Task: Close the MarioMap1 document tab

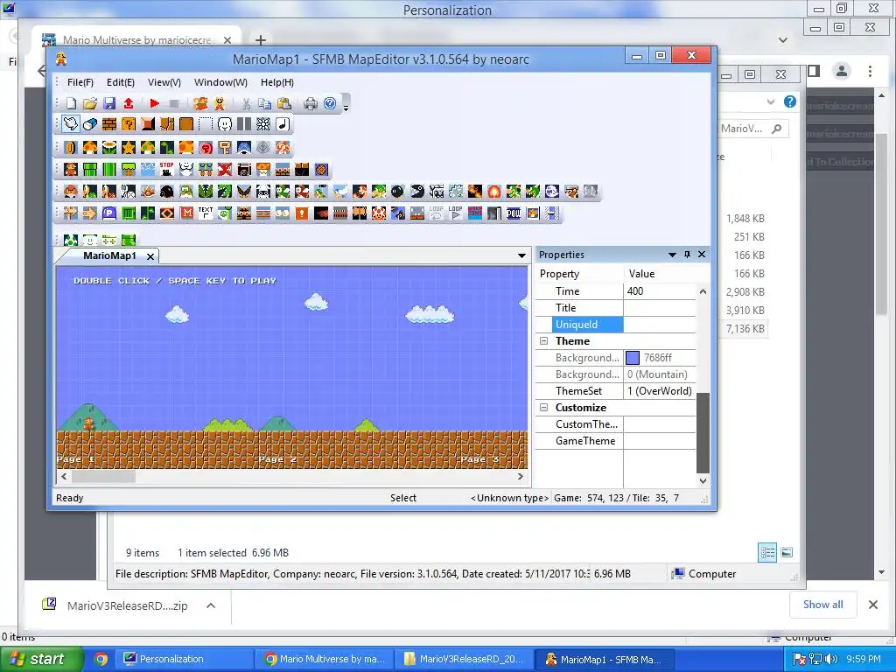Action: tap(150, 256)
